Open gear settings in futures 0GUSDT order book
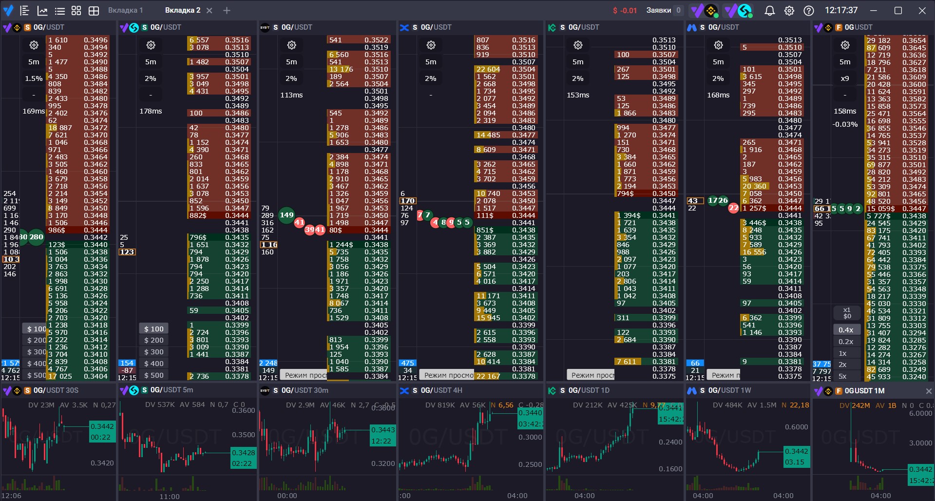This screenshot has width=935, height=501. point(845,45)
